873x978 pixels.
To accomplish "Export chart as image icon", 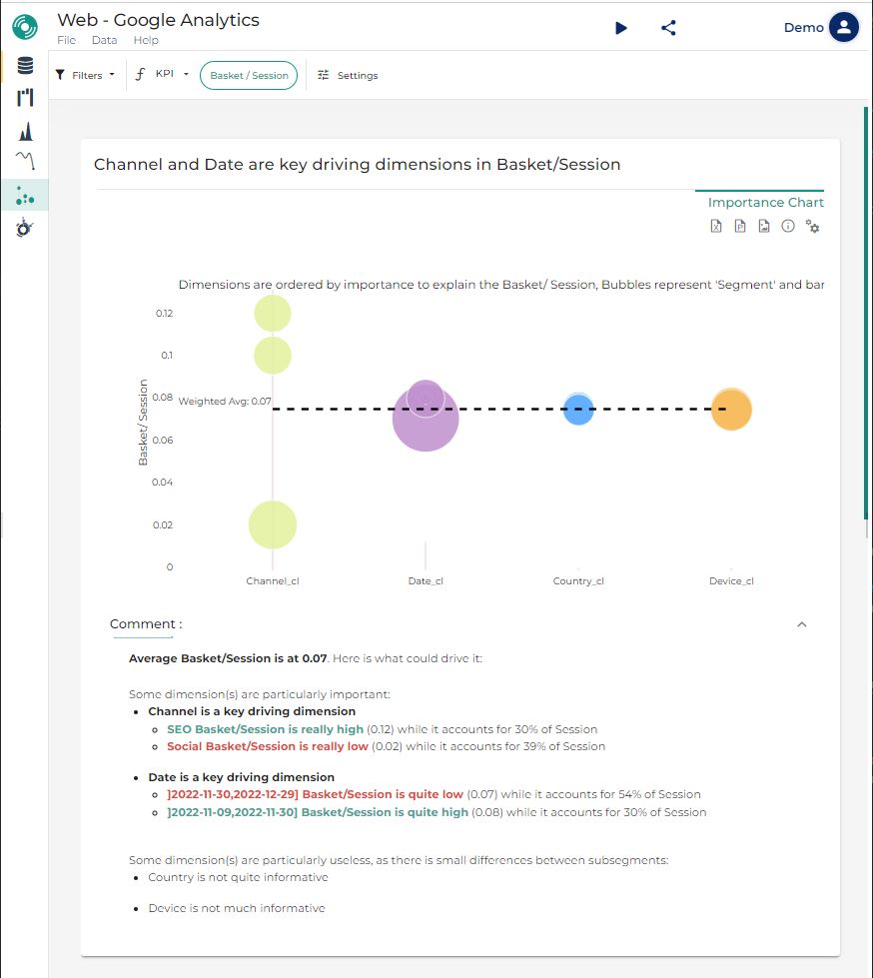I will (x=764, y=226).
